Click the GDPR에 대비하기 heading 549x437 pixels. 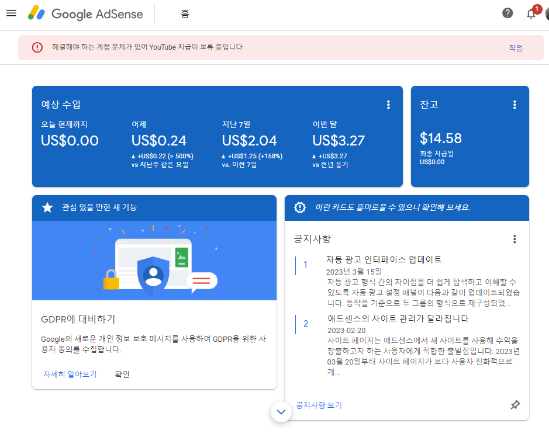coord(78,319)
